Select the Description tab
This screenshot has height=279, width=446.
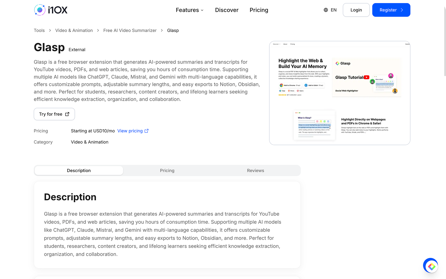coord(79,170)
